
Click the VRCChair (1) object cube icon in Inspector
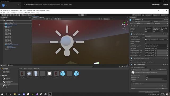pyautogui.click(x=130, y=20)
